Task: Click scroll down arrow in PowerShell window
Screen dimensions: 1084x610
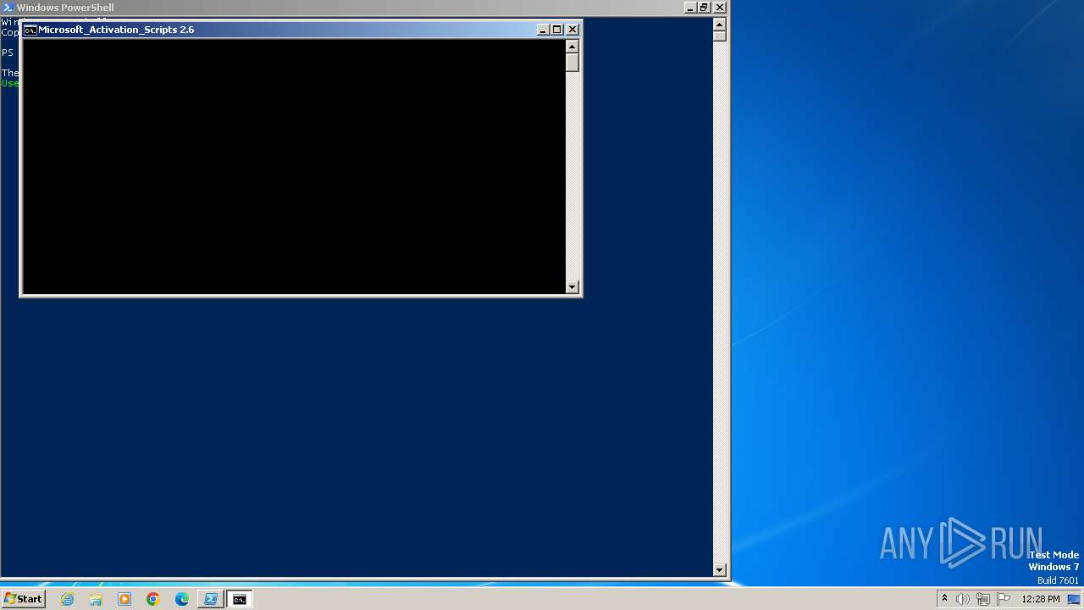Action: tap(720, 571)
